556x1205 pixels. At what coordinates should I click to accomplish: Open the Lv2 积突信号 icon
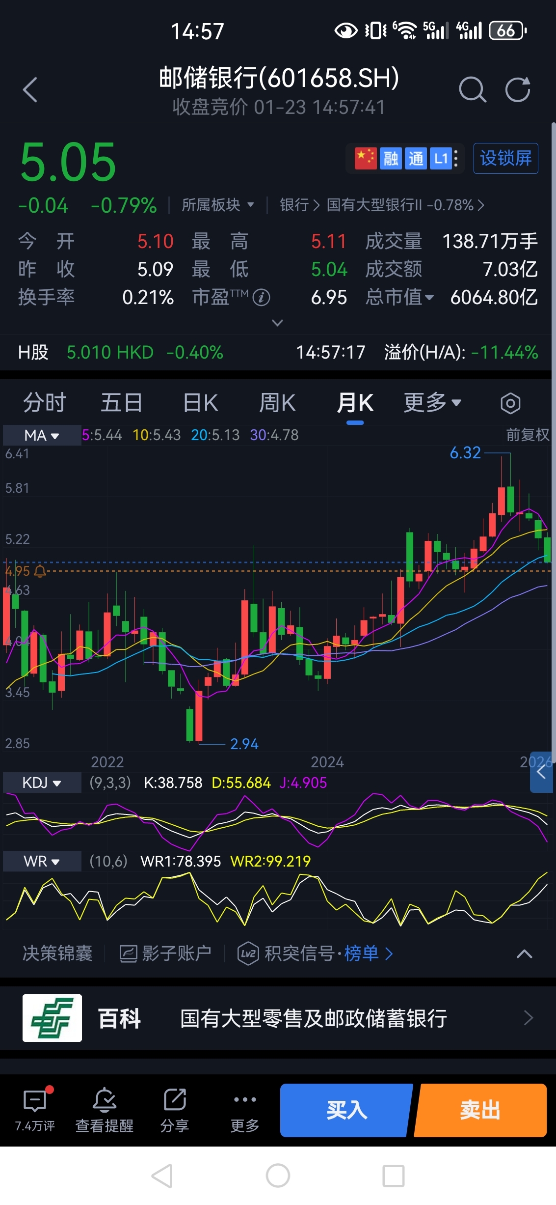[x=248, y=953]
